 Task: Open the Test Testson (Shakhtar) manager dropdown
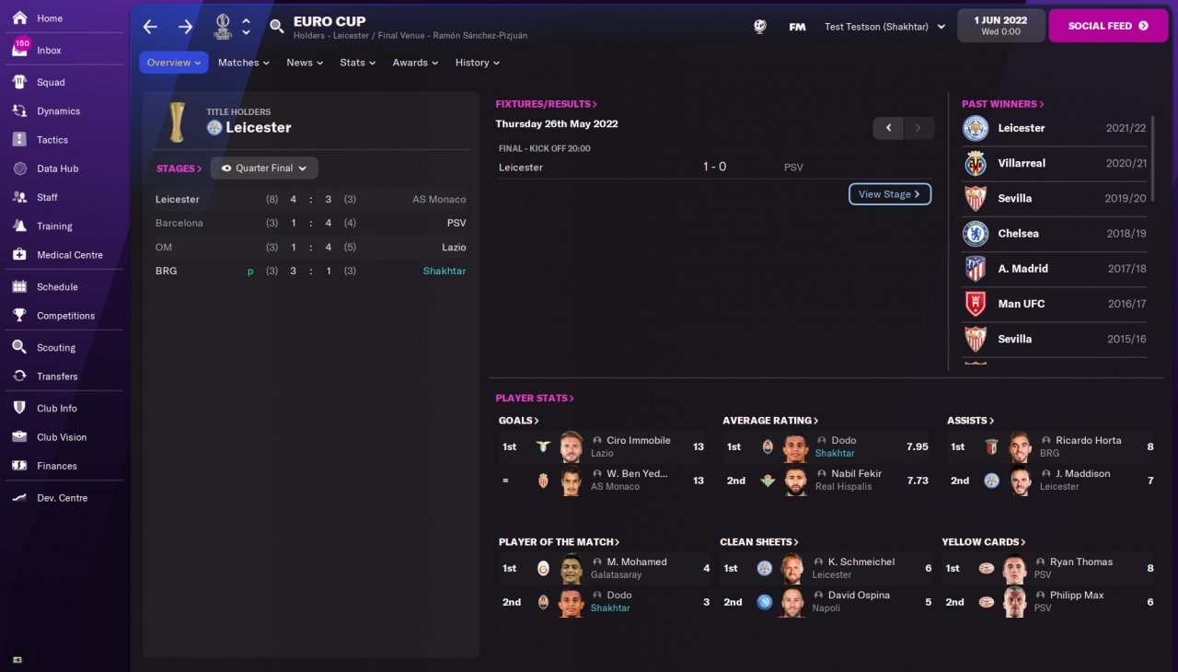point(885,27)
